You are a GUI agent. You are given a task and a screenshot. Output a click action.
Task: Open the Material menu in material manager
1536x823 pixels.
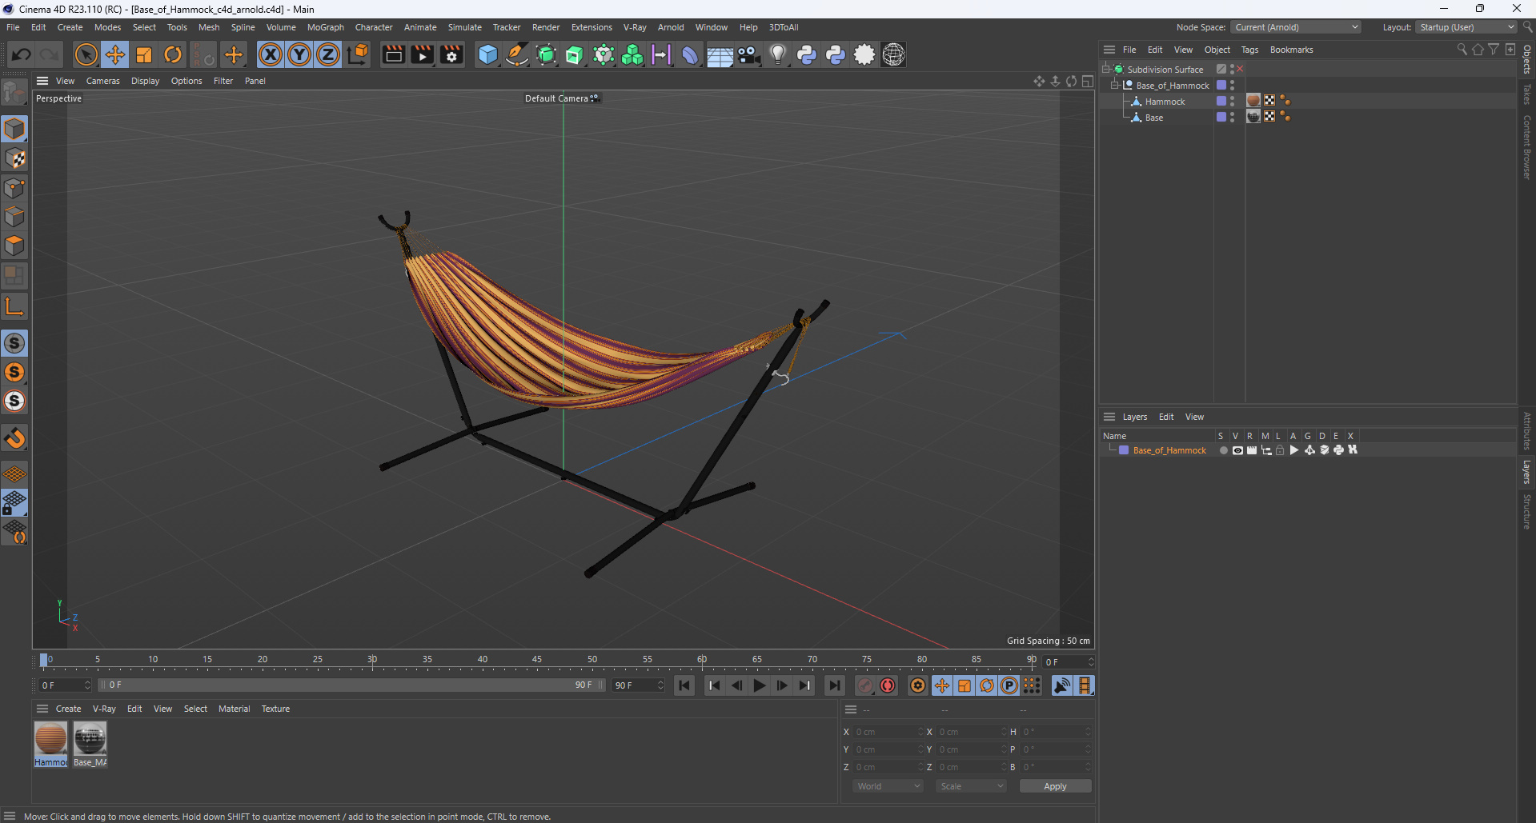234,709
